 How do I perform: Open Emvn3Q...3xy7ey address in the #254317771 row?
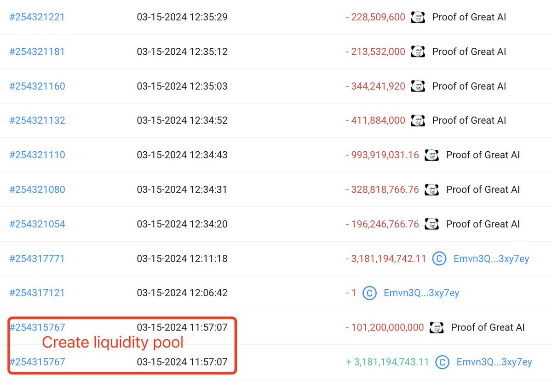491,259
